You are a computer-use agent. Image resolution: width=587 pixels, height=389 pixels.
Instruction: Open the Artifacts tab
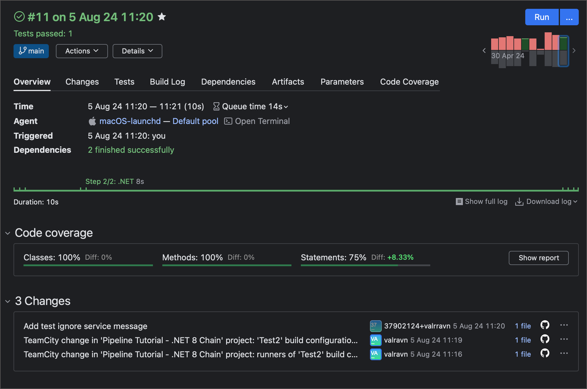(288, 82)
